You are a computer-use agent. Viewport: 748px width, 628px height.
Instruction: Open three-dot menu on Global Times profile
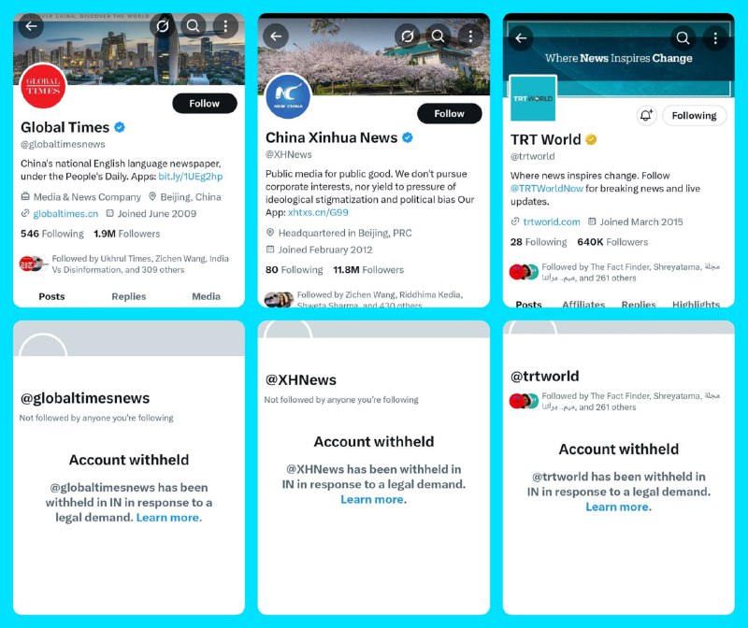click(225, 26)
